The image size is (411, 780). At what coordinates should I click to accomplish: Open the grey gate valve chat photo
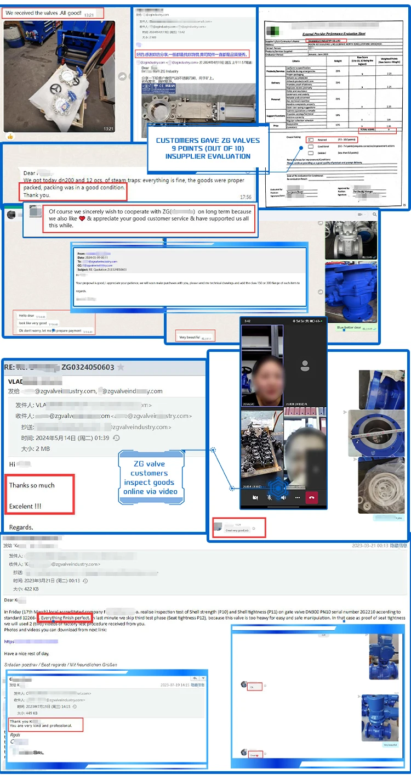pyautogui.click(x=351, y=240)
